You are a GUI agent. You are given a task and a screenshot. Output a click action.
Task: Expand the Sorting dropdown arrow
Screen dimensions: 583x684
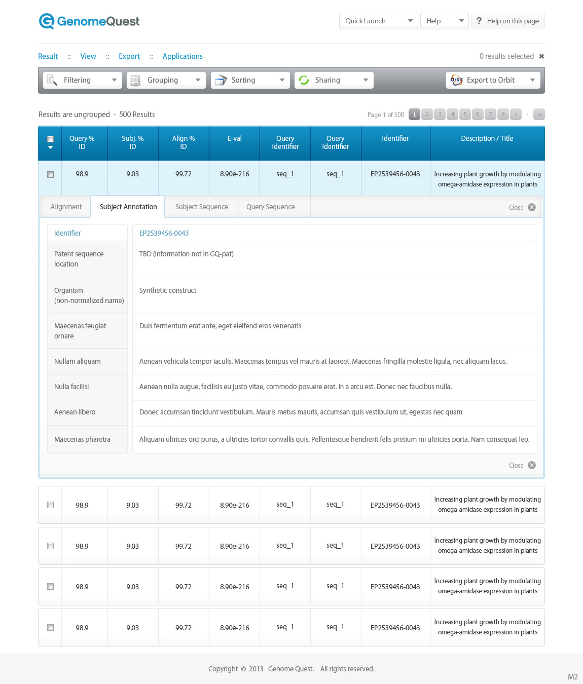click(x=282, y=80)
